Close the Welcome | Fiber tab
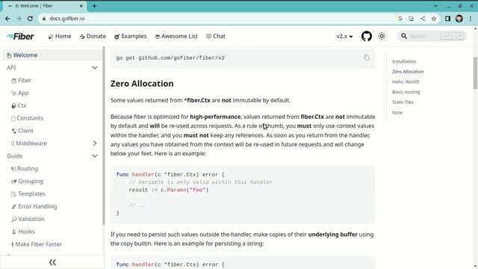The width and height of the screenshot is (478, 269). [x=81, y=6]
